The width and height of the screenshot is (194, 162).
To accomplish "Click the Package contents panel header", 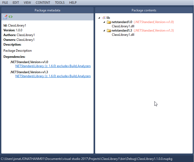I will [x=144, y=10].
